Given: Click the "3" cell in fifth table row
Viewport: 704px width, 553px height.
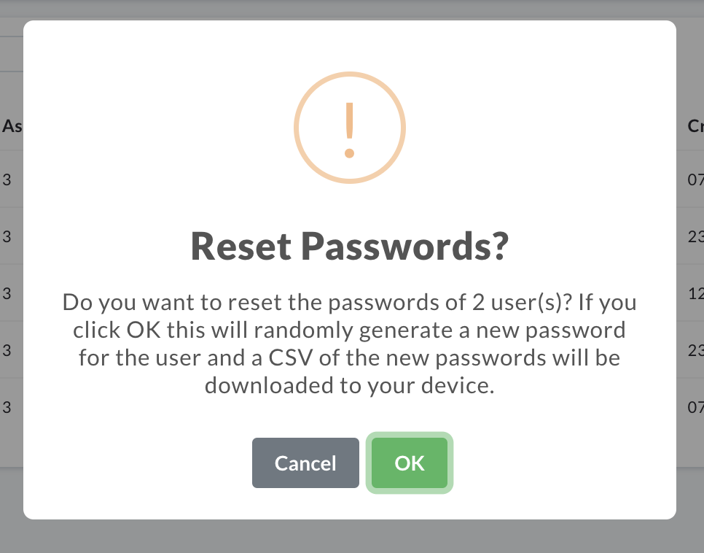Looking at the screenshot, I should click(x=7, y=407).
